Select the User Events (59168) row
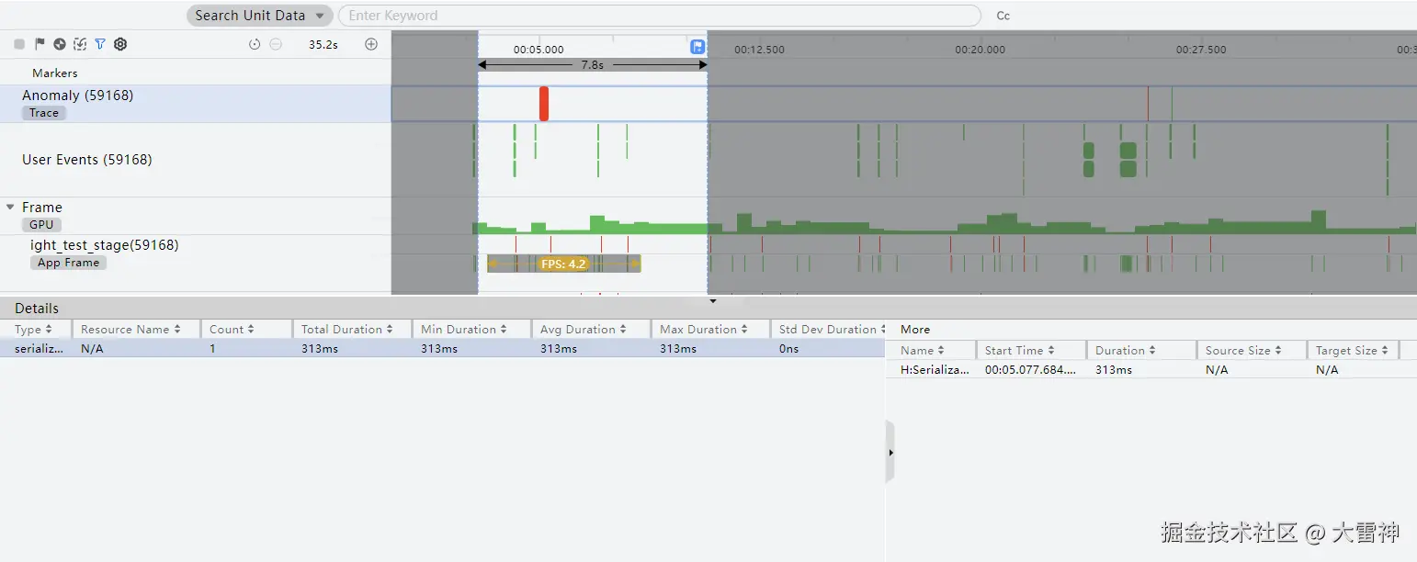 pos(196,160)
